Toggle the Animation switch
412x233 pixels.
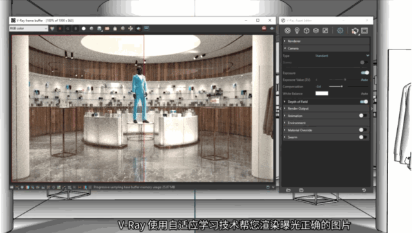pyautogui.click(x=363, y=116)
